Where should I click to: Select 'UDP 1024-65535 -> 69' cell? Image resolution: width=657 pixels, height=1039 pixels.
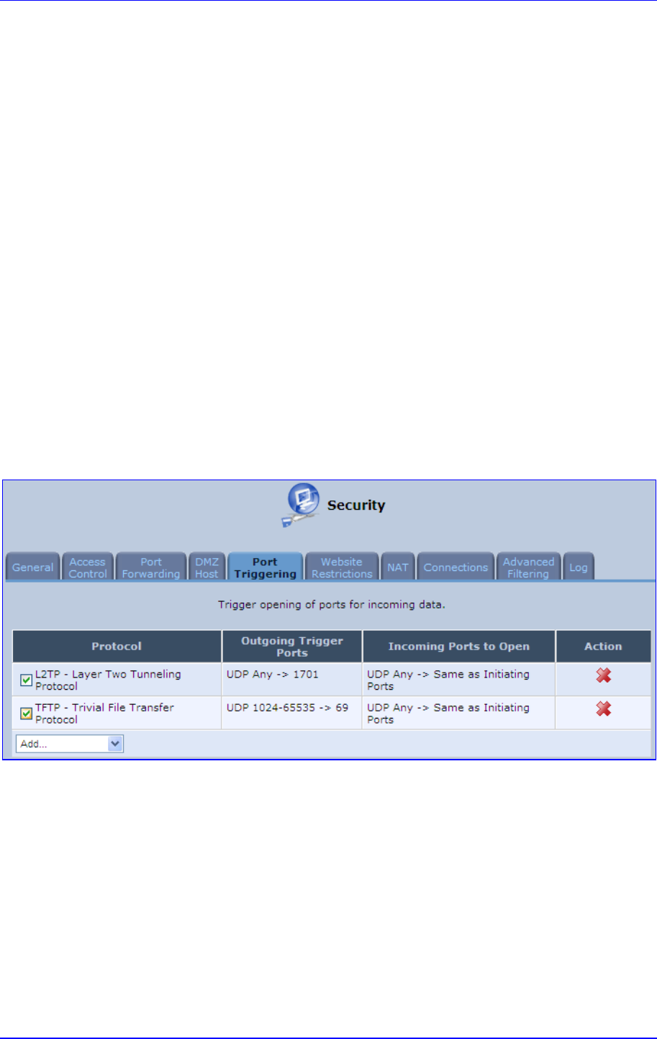292,713
